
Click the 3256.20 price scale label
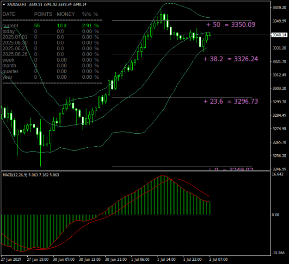point(279,156)
